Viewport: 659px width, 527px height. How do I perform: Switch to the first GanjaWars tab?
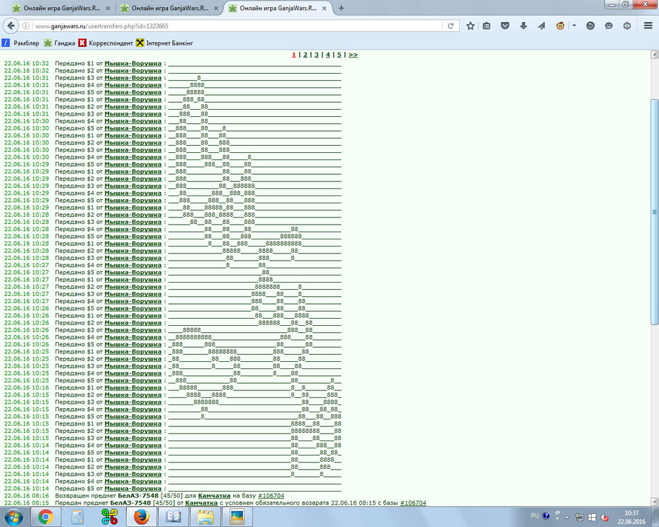60,8
